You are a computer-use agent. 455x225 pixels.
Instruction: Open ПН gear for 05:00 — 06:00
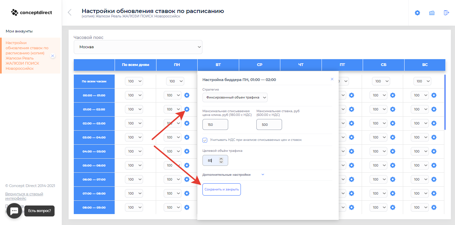click(187, 165)
